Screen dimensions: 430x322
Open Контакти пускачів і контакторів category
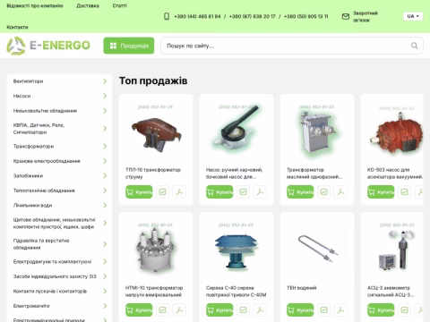point(50,291)
